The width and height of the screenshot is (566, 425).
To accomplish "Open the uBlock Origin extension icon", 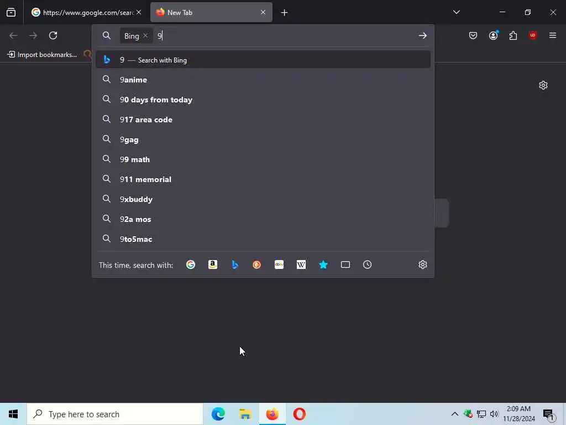I will [532, 35].
